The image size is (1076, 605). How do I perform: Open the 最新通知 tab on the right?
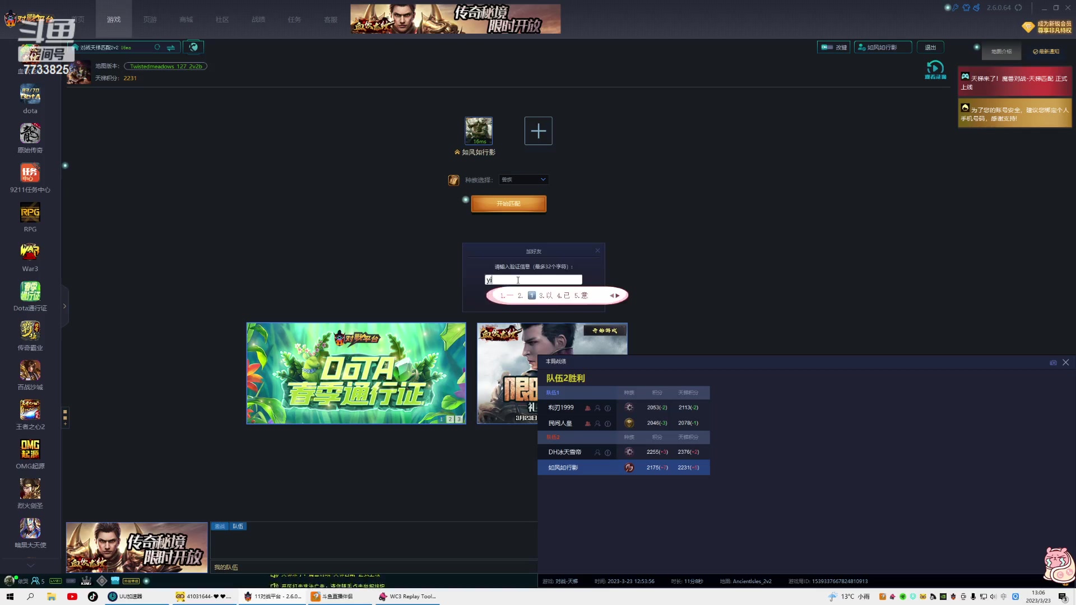[1046, 52]
